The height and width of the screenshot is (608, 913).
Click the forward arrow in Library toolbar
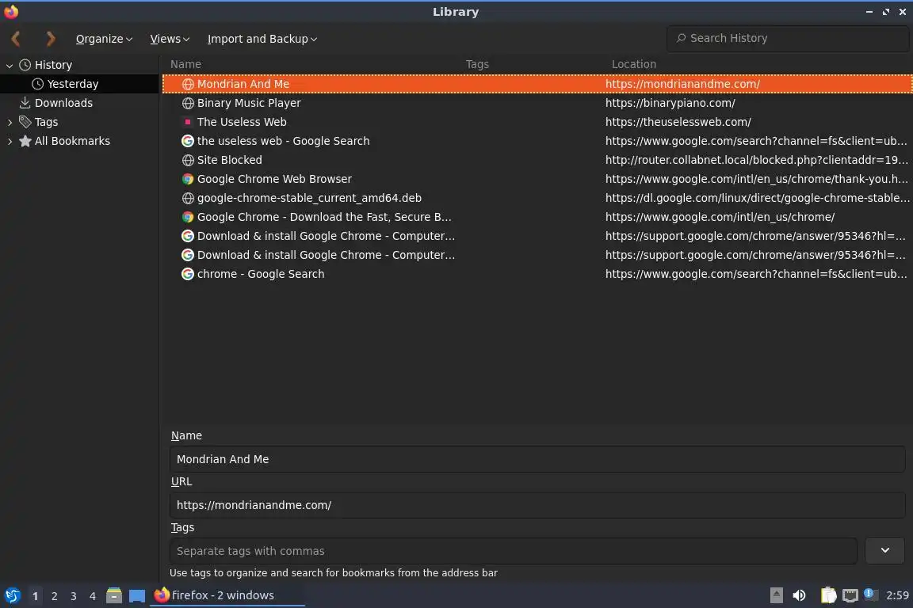coord(51,38)
